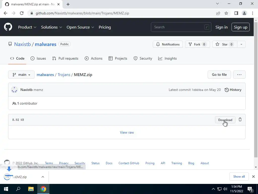258x194 pixels.
Task: Open the tab search chevron
Action: [217, 4]
